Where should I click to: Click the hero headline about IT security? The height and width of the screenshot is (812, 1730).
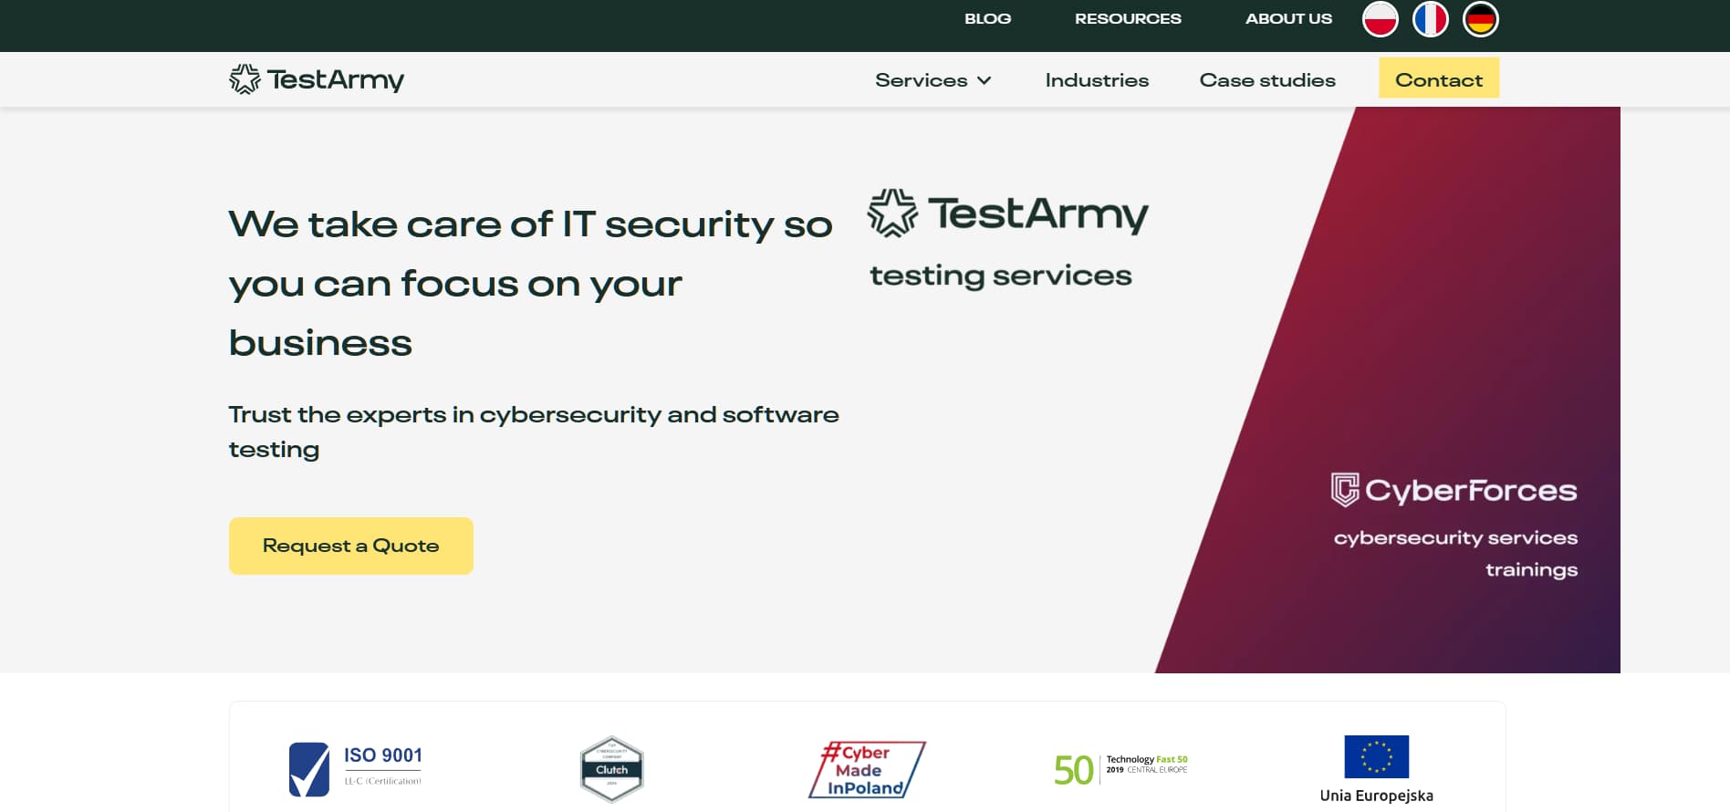tap(530, 284)
